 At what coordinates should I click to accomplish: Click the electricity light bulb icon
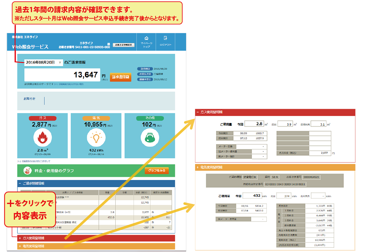96,138
